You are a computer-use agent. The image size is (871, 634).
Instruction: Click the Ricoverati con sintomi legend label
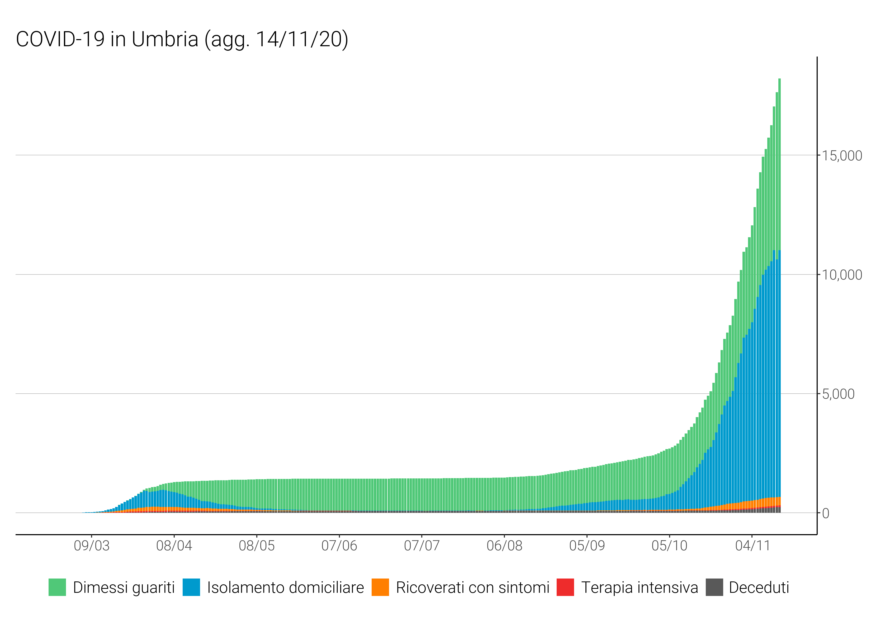pyautogui.click(x=473, y=588)
